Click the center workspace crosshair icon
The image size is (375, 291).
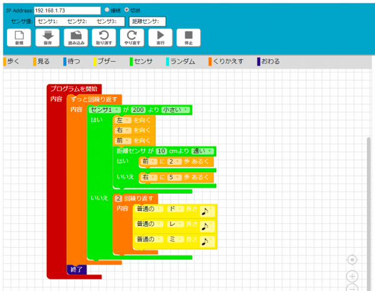(x=352, y=259)
